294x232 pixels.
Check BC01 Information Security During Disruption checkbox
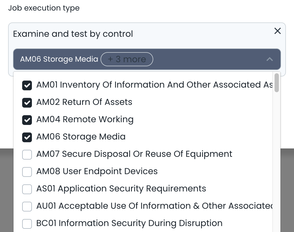click(27, 224)
